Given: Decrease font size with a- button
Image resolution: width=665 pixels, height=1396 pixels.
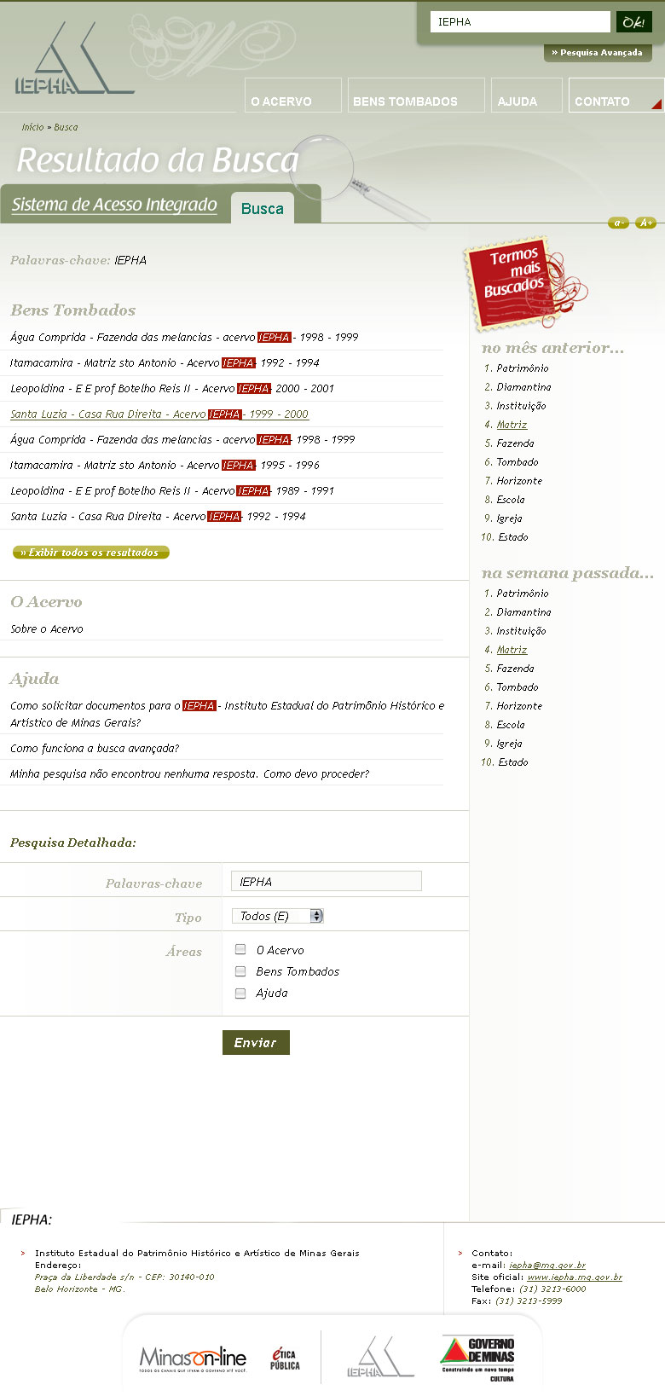Looking at the screenshot, I should pos(618,223).
